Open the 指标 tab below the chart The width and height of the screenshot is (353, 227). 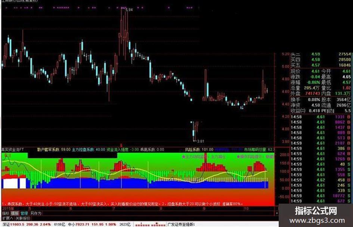pos(6,213)
